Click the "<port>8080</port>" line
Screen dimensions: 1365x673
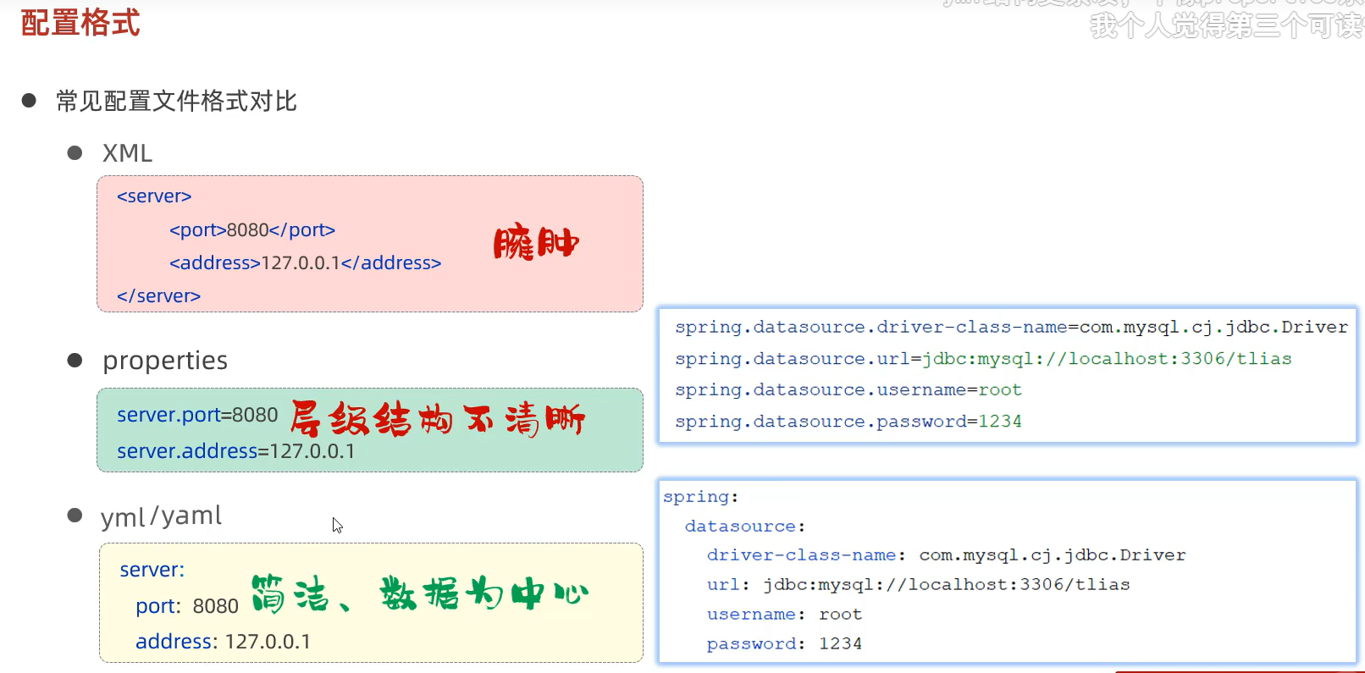tap(252, 230)
